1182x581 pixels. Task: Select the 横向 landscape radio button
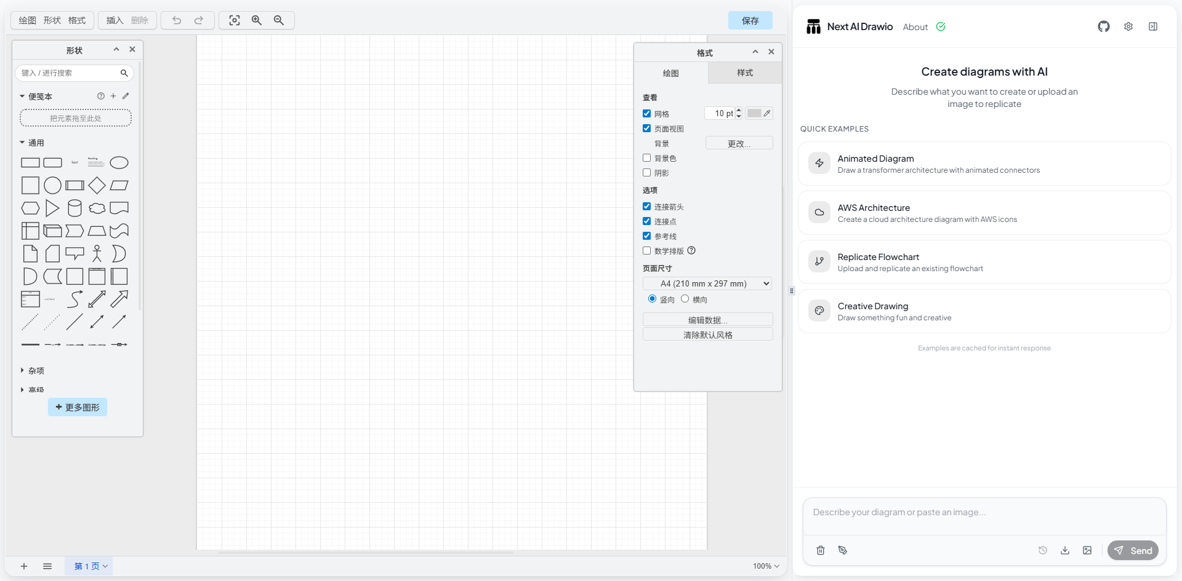tap(685, 299)
